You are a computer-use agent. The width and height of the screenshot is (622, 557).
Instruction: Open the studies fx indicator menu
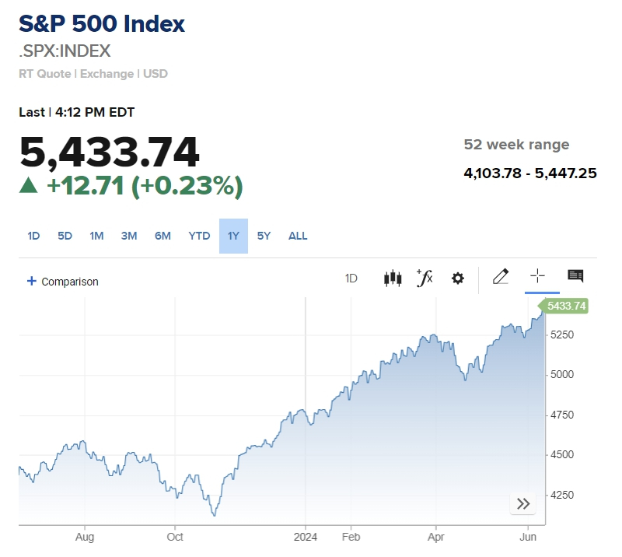[425, 278]
